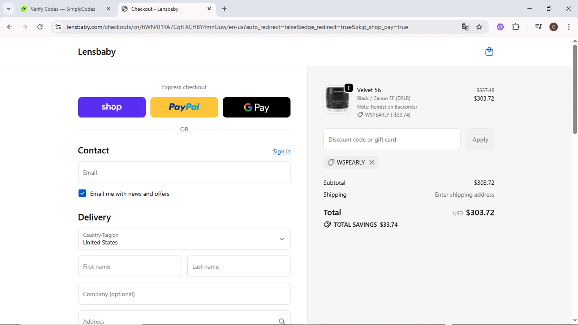Open Chrome three-dot menu
The height and width of the screenshot is (325, 578).
pyautogui.click(x=569, y=27)
